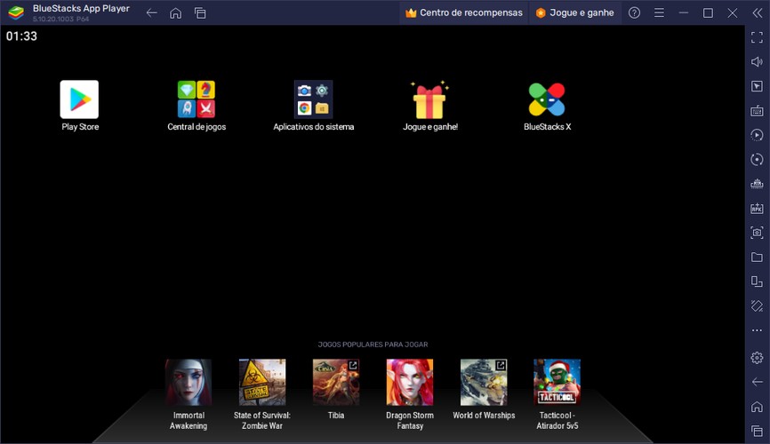Enter fullscreen mode from sidebar
Screen dimensions: 770x444
click(x=757, y=37)
